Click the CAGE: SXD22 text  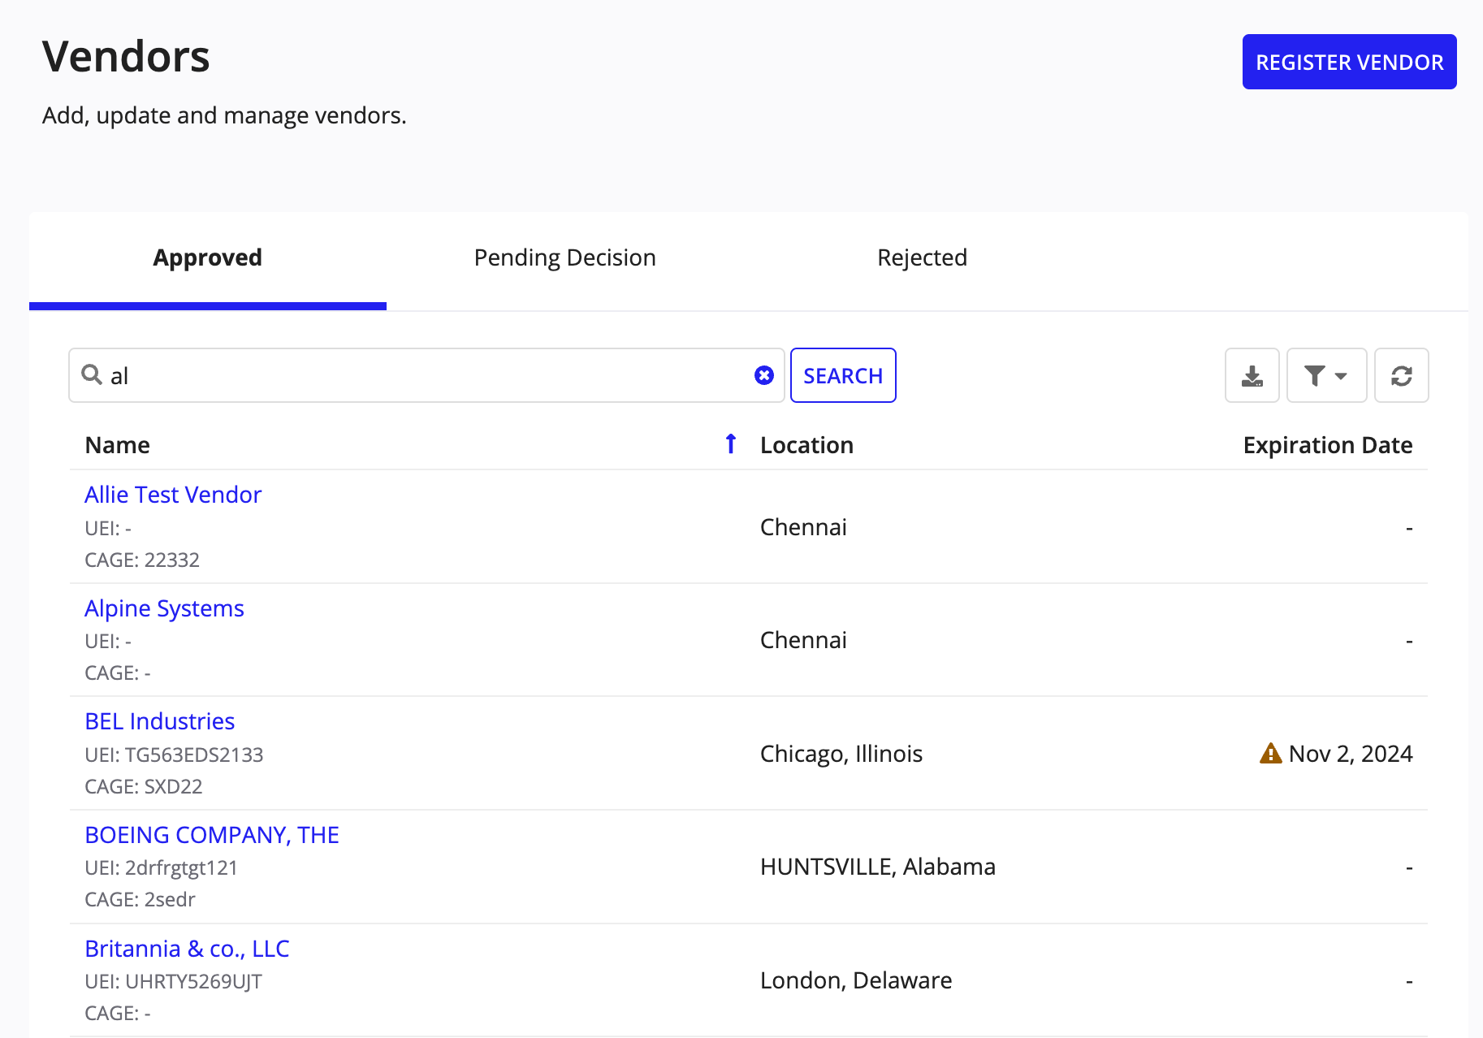[x=144, y=786]
